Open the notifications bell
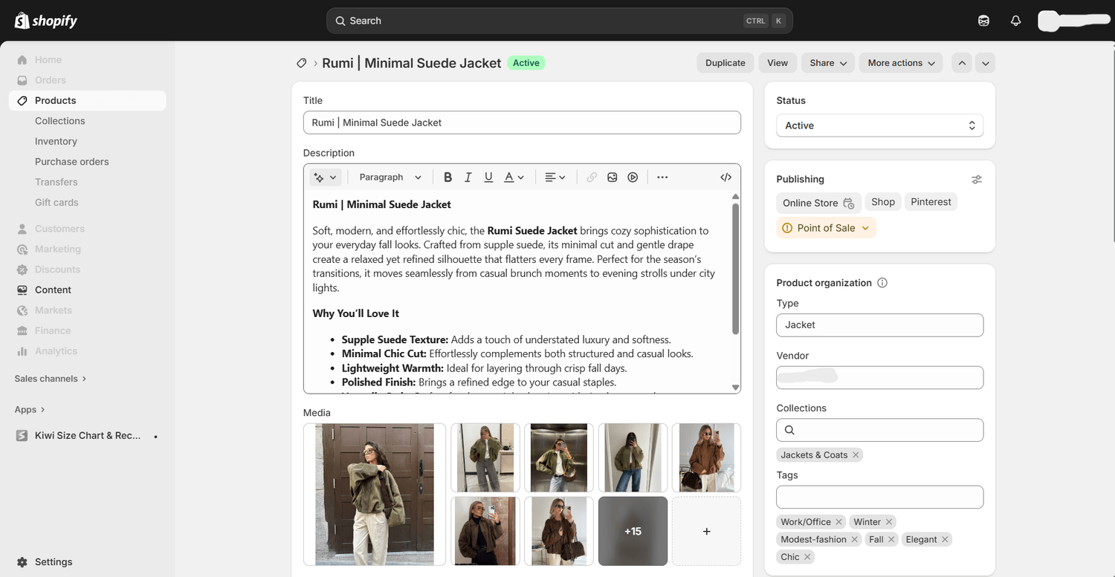This screenshot has height=577, width=1115. click(1015, 21)
